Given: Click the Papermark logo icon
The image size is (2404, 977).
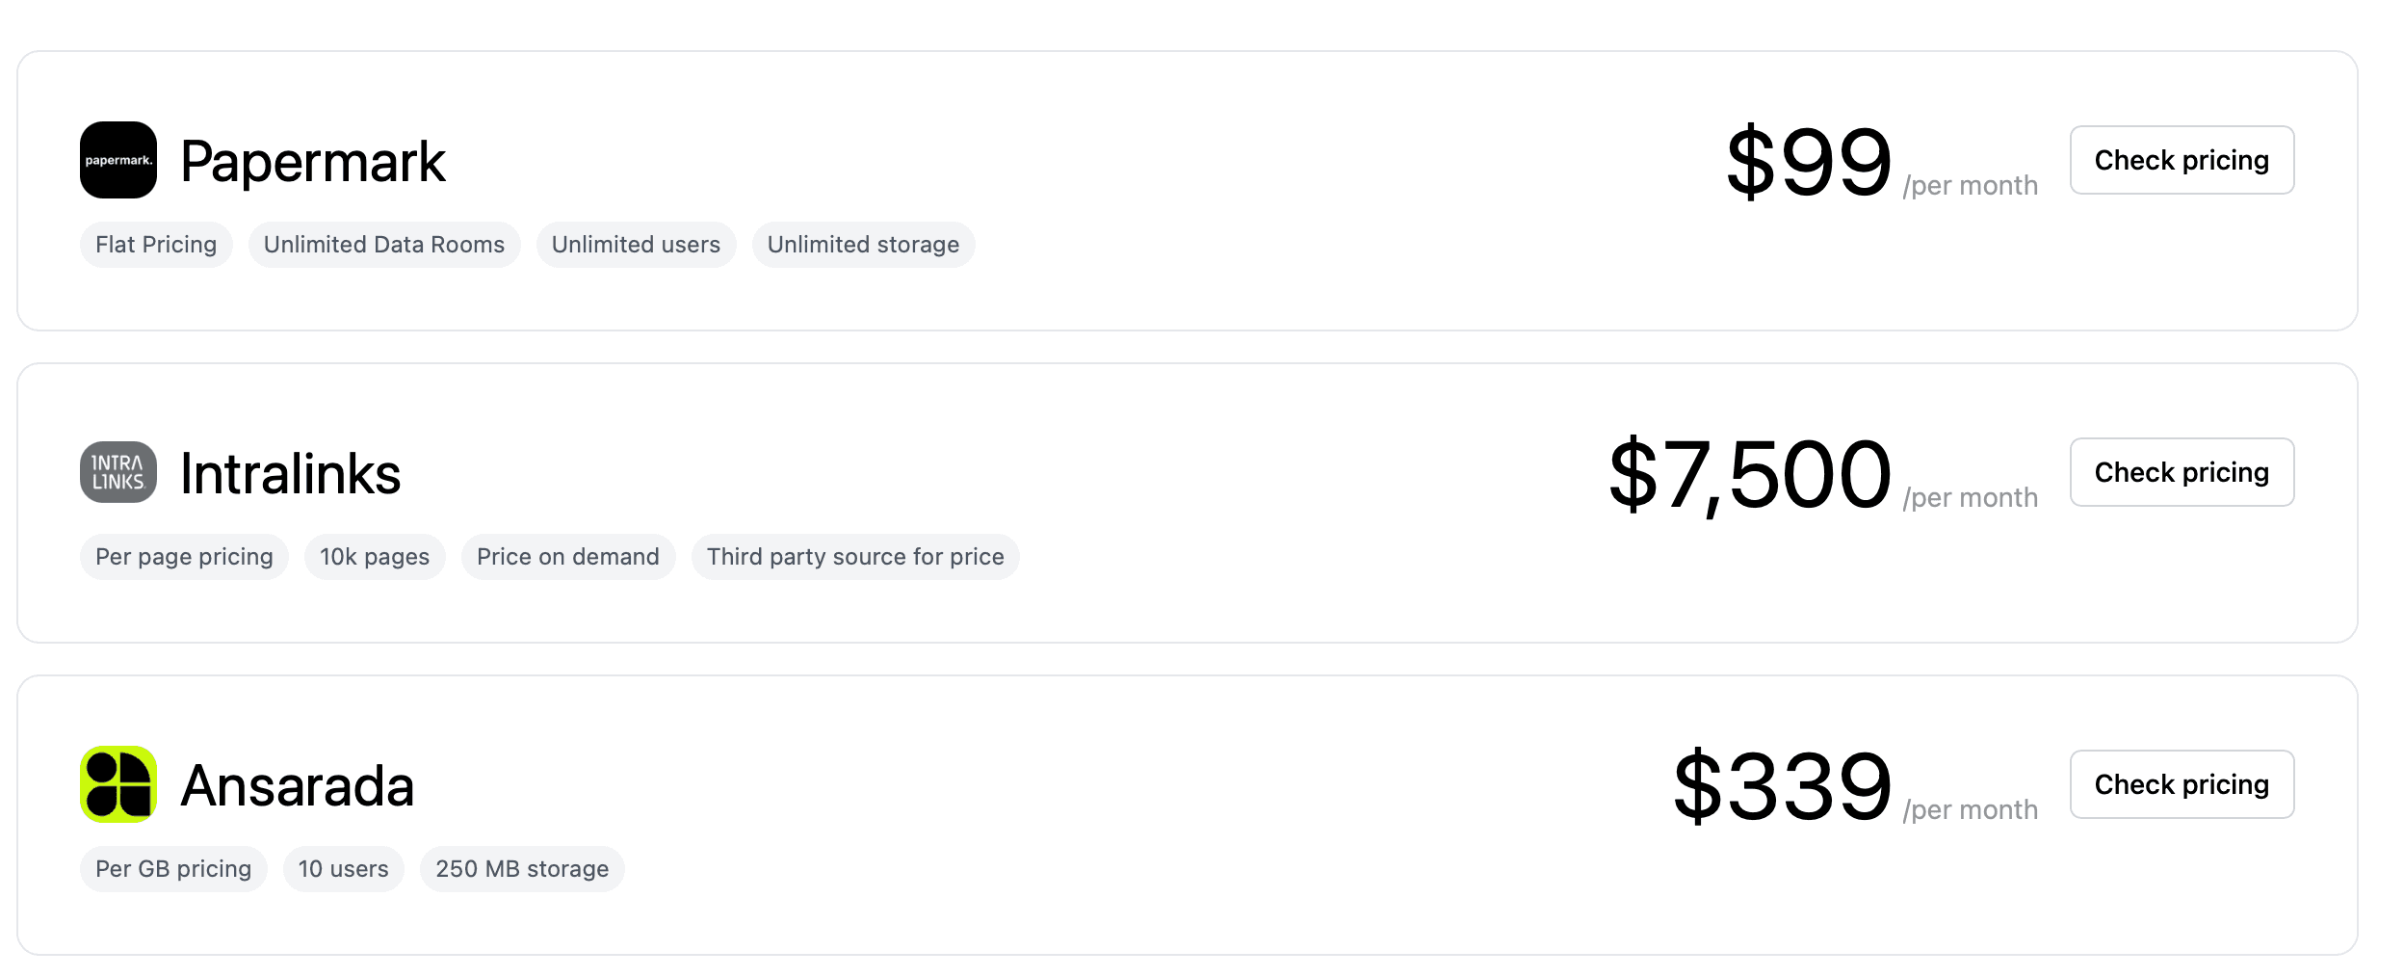Looking at the screenshot, I should point(118,159).
